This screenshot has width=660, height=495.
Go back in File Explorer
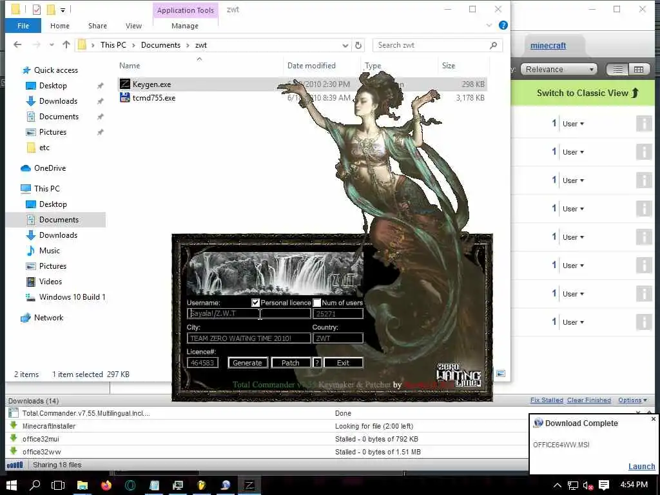[17, 44]
